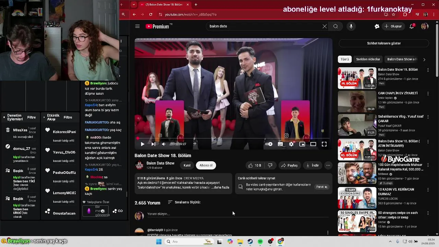Open Steam from the taskbar

[x=250, y=242]
